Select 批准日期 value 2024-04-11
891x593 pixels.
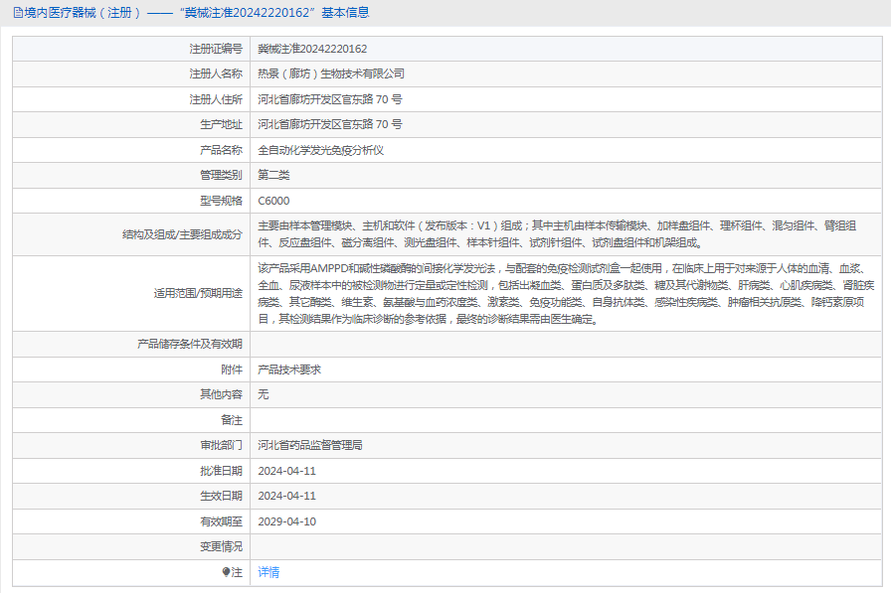(287, 471)
